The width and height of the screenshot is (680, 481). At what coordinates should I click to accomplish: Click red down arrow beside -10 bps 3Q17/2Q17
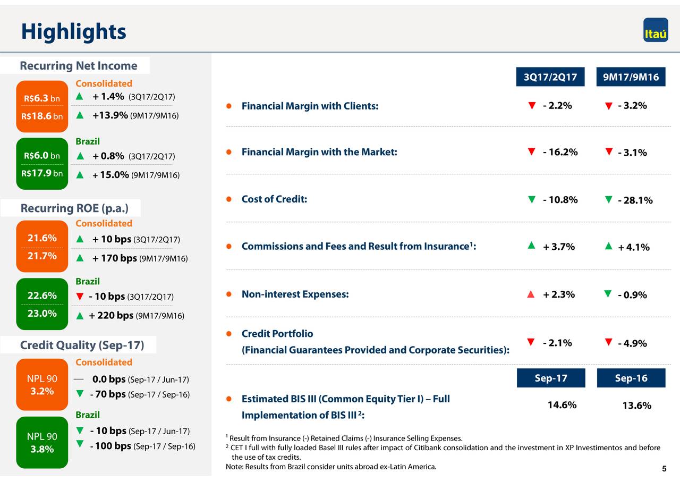[79, 296]
